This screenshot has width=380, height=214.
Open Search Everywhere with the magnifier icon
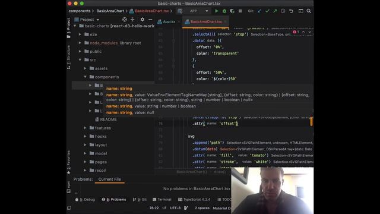(x=309, y=11)
